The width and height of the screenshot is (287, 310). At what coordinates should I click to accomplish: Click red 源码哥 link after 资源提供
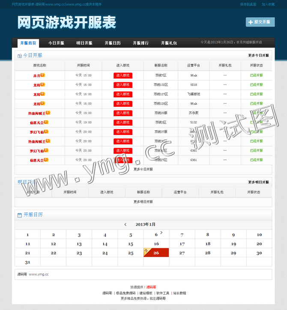point(151,287)
